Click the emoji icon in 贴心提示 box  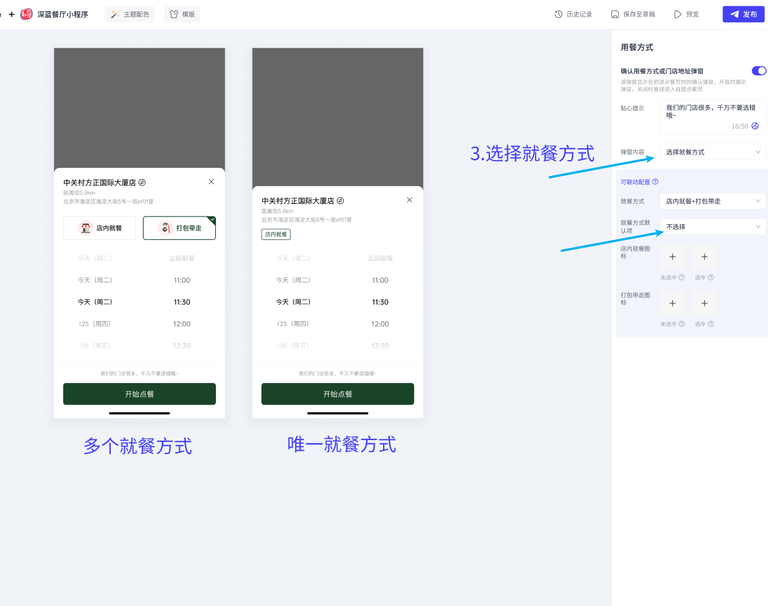[x=755, y=126]
